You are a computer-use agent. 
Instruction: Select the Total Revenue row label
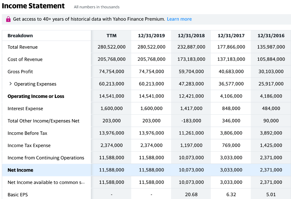pos(21,47)
